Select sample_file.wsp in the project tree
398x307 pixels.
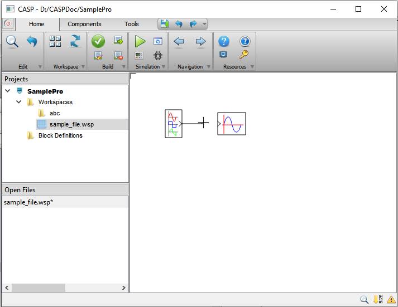tap(71, 124)
